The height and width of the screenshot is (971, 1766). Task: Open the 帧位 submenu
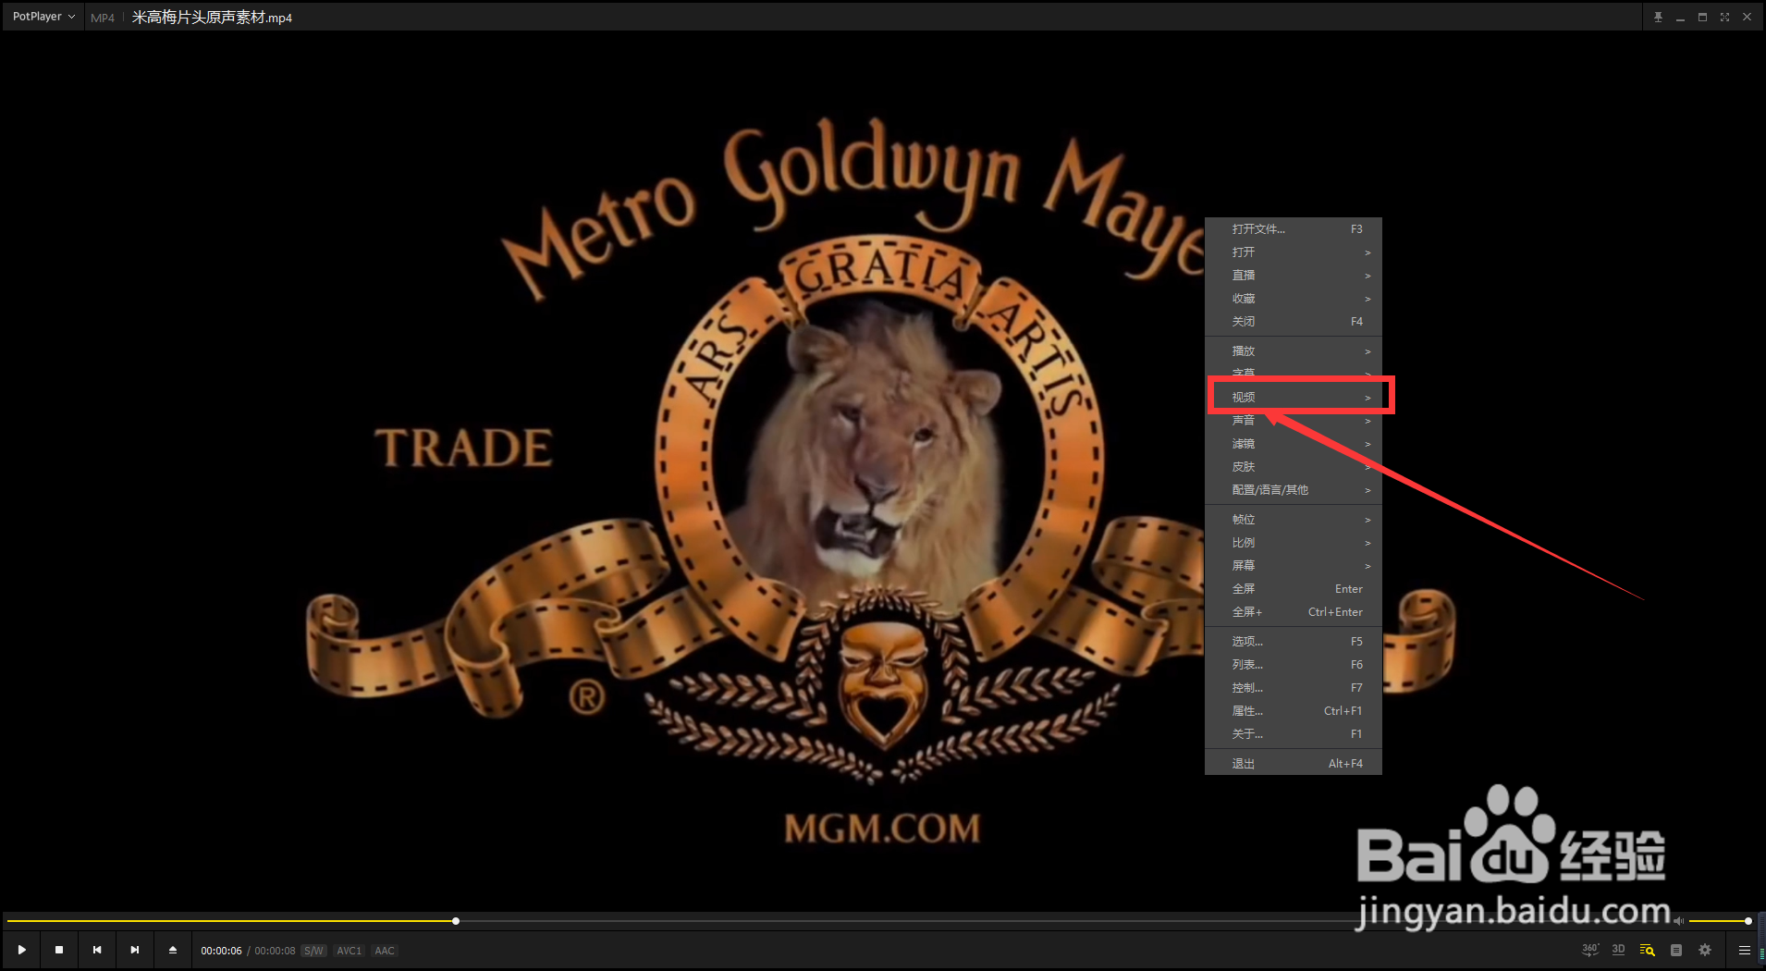pyautogui.click(x=1294, y=520)
